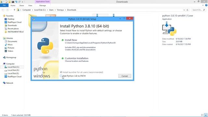Open Network in navigation pane
Screen dimensions: 208x117
[x=9, y=83]
